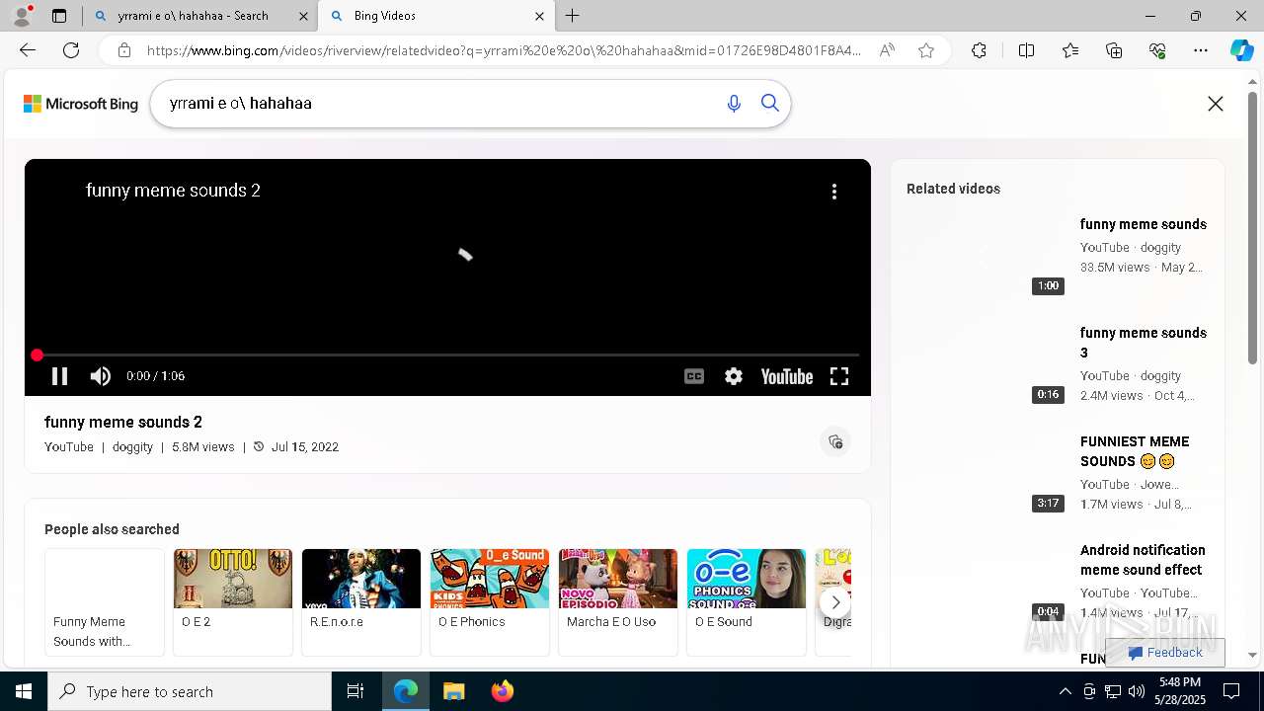The height and width of the screenshot is (711, 1264).
Task: Open a new browser tab
Action: click(x=573, y=16)
